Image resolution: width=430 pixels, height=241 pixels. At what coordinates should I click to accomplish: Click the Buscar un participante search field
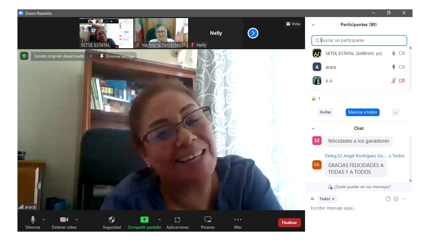359,41
